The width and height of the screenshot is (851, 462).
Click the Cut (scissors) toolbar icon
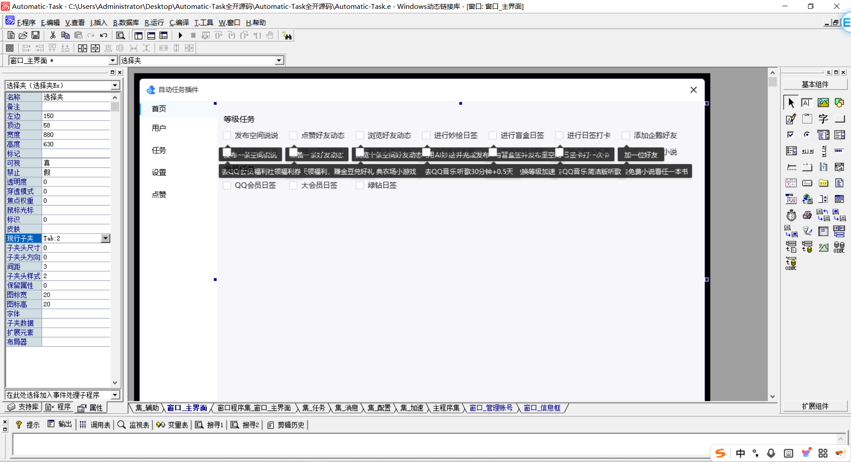coord(53,35)
